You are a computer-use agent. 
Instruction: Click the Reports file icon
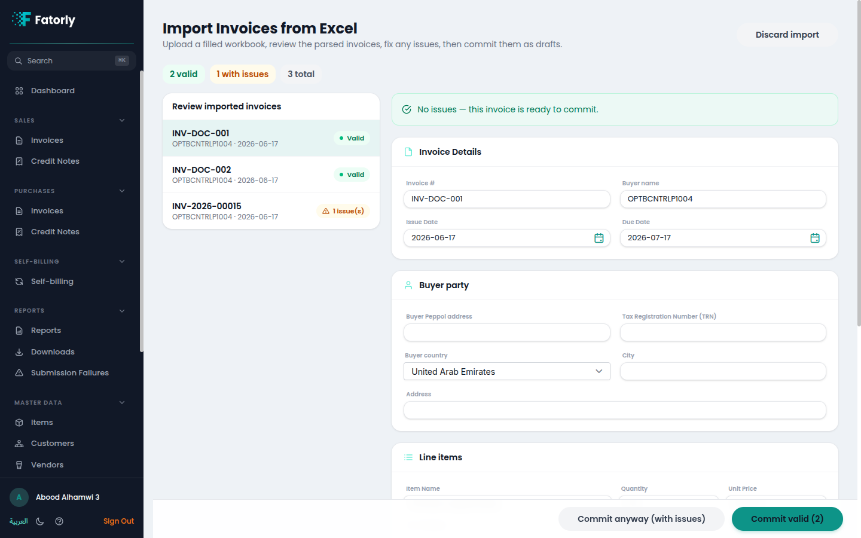point(19,331)
